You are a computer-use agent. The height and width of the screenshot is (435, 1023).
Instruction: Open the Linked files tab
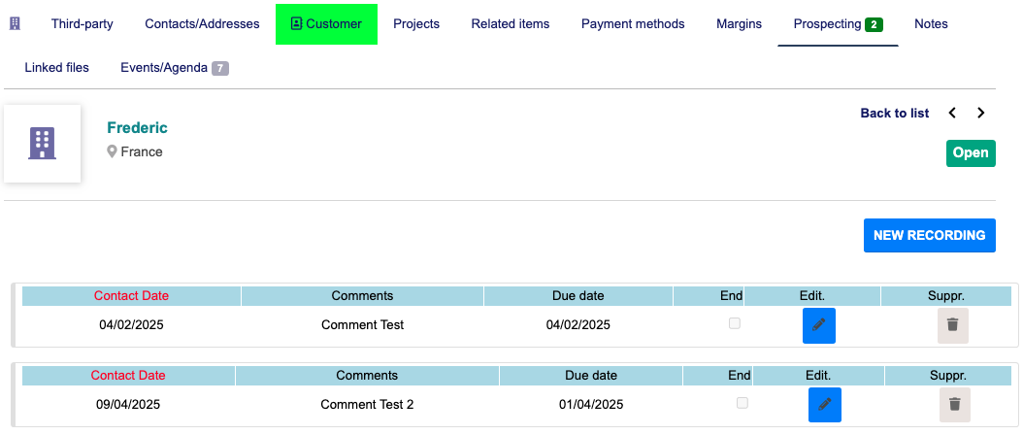pyautogui.click(x=56, y=68)
